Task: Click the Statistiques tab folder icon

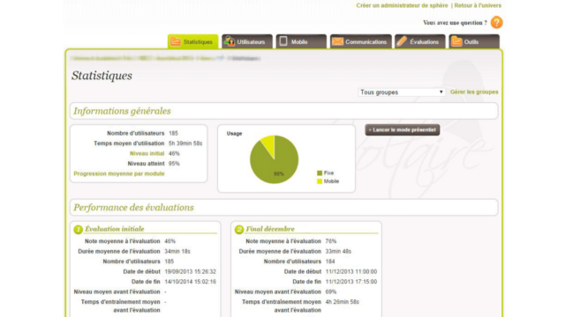Action: pyautogui.click(x=176, y=41)
